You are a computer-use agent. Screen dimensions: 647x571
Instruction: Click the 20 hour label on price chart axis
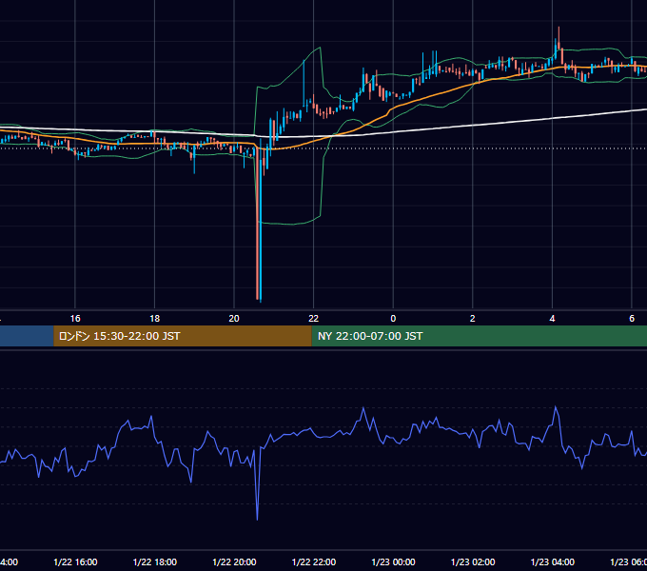(x=234, y=319)
